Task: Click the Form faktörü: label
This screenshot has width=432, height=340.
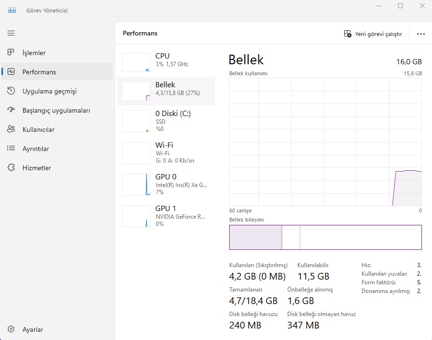Action: [x=379, y=282]
